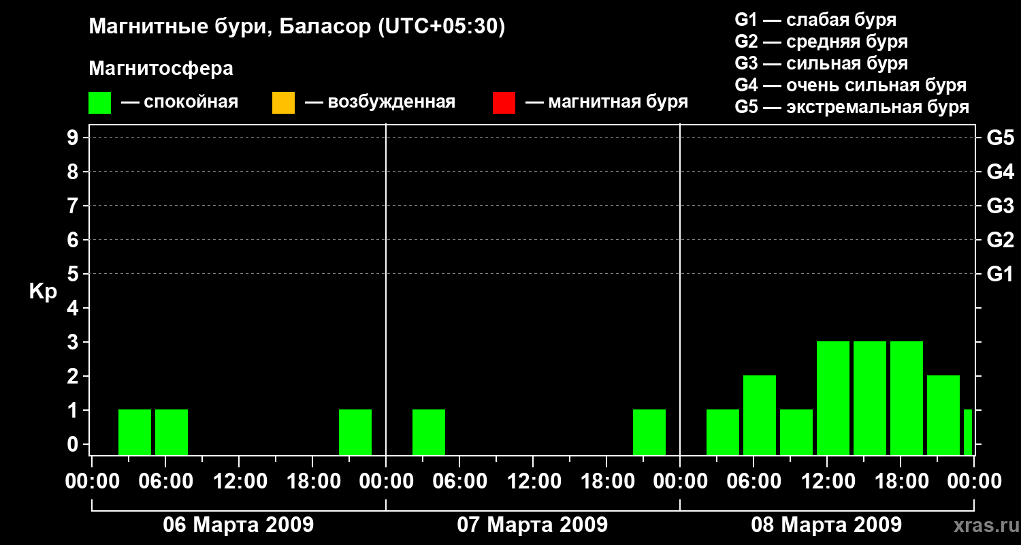Click the 'G3' right-axis label
The width and height of the screenshot is (1021, 545).
pos(1001,206)
